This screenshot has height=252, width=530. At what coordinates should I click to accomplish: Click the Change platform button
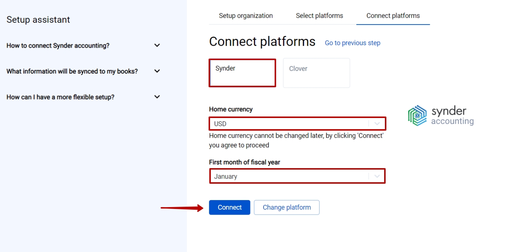(287, 207)
